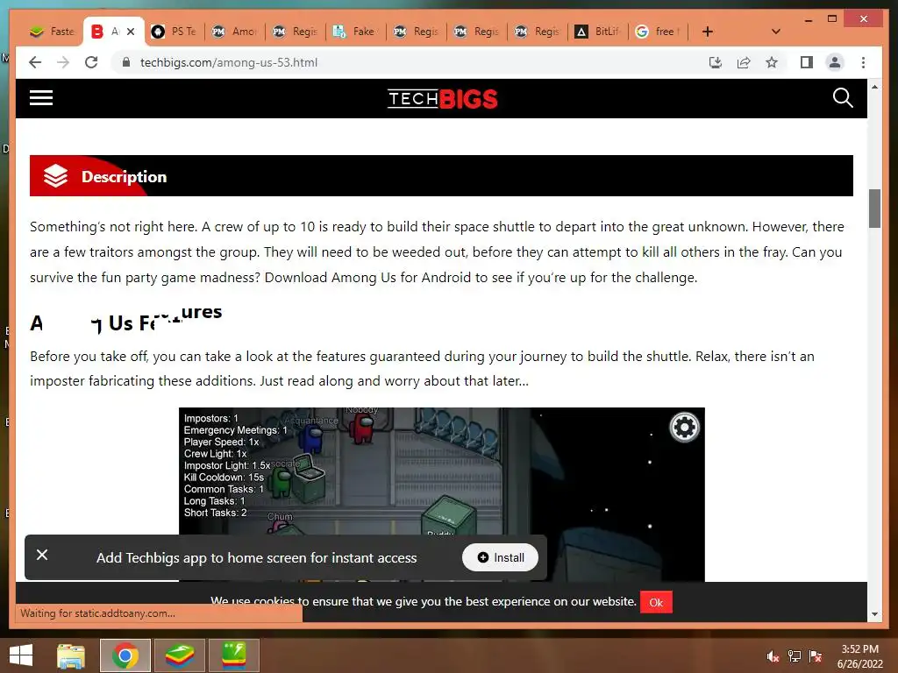Click the Description section header

click(x=441, y=175)
